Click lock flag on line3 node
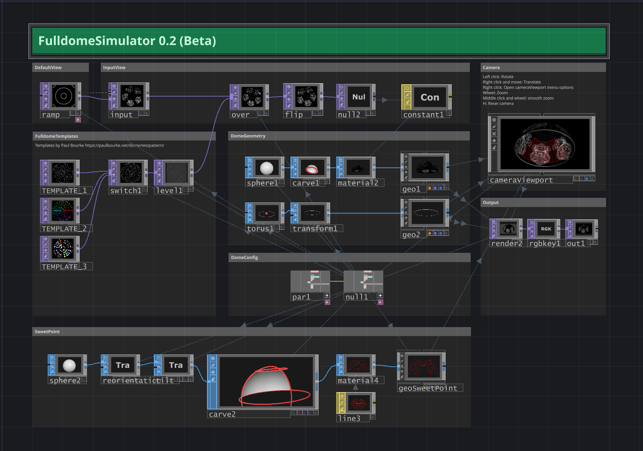The image size is (643, 451). [342, 409]
